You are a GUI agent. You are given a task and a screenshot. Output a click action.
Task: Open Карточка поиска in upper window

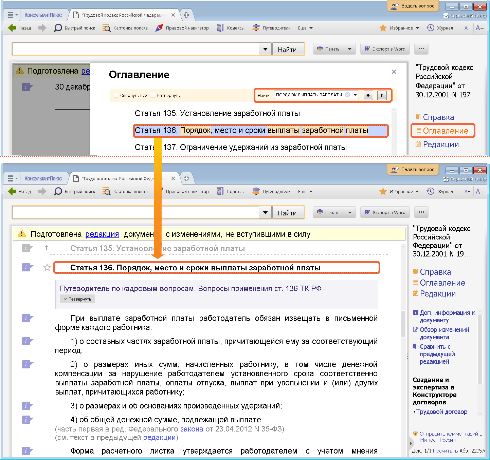[125, 28]
